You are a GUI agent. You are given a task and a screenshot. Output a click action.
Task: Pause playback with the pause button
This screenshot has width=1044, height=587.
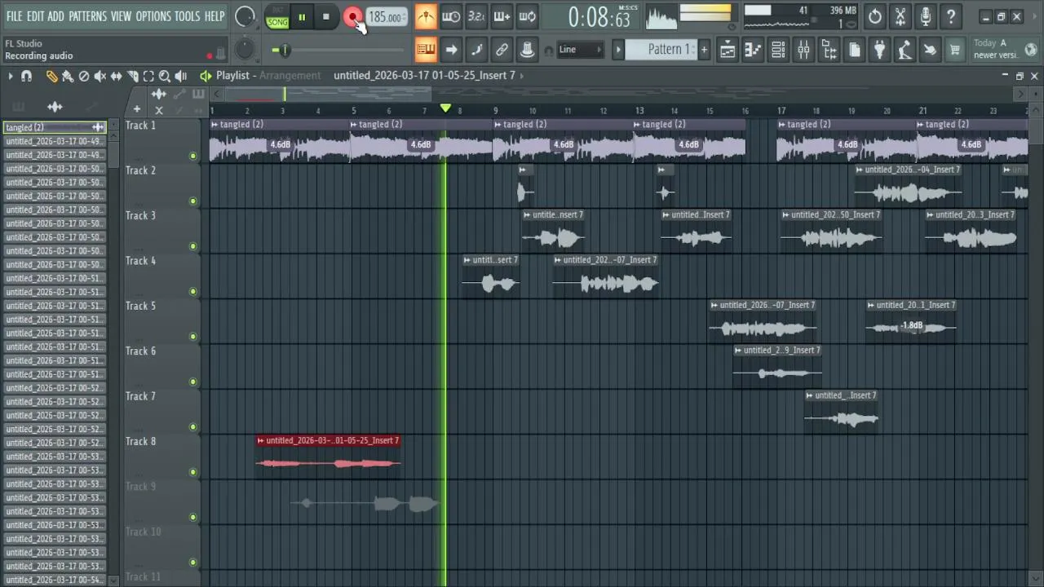302,17
